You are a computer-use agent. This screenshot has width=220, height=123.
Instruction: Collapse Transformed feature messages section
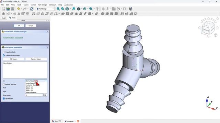tap(47, 32)
